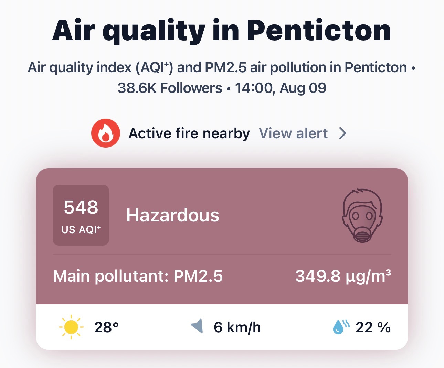
Task: Select the Main pollutant PM2.5 text
Action: tap(138, 276)
